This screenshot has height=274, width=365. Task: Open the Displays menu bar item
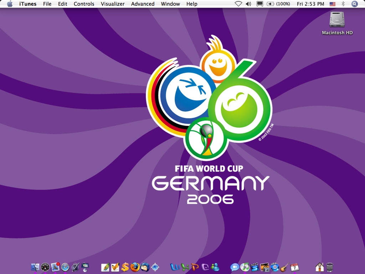click(x=260, y=4)
